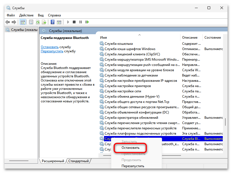The image size is (232, 173).
Task: Sort by the Состояние column header
Action: tap(212, 38)
